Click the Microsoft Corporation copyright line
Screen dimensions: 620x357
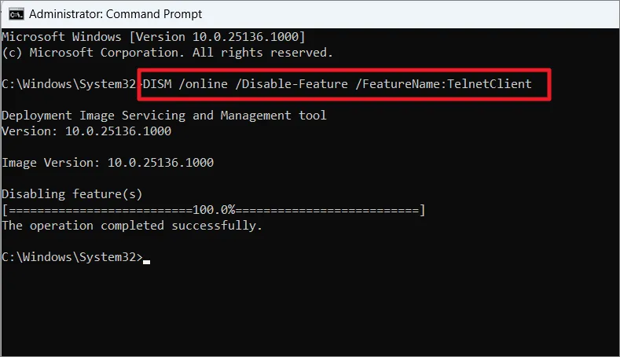(167, 53)
